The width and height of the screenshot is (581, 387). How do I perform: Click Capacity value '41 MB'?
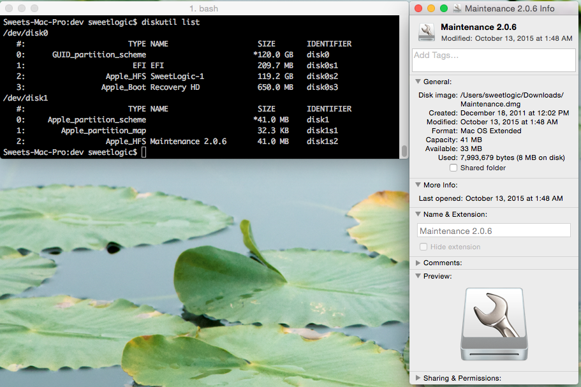471,140
